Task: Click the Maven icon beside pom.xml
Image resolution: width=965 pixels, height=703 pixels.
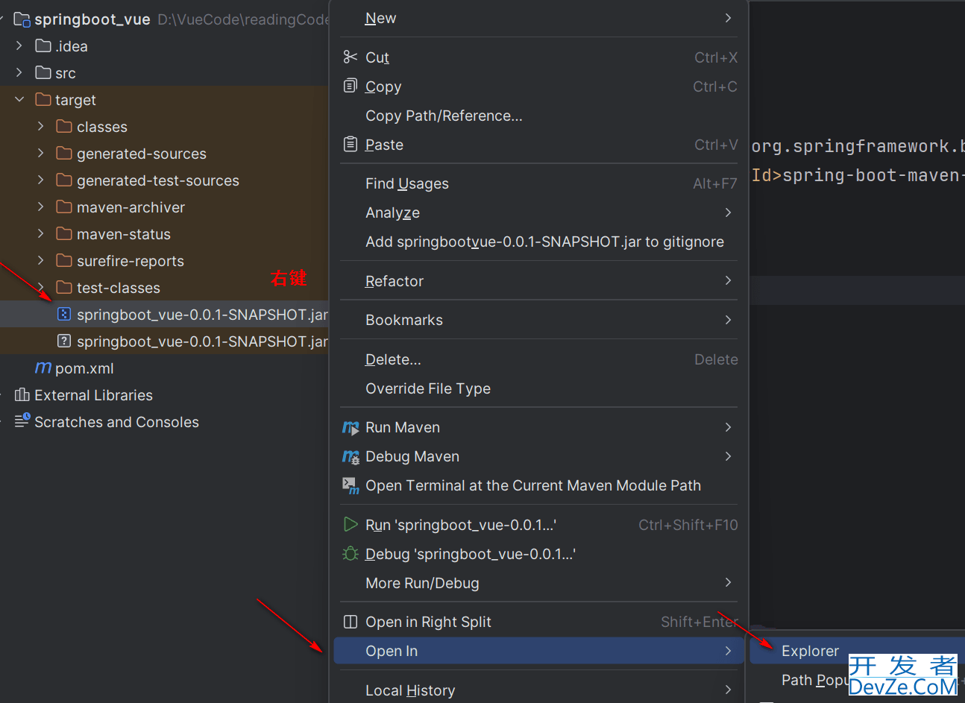Action: [43, 368]
